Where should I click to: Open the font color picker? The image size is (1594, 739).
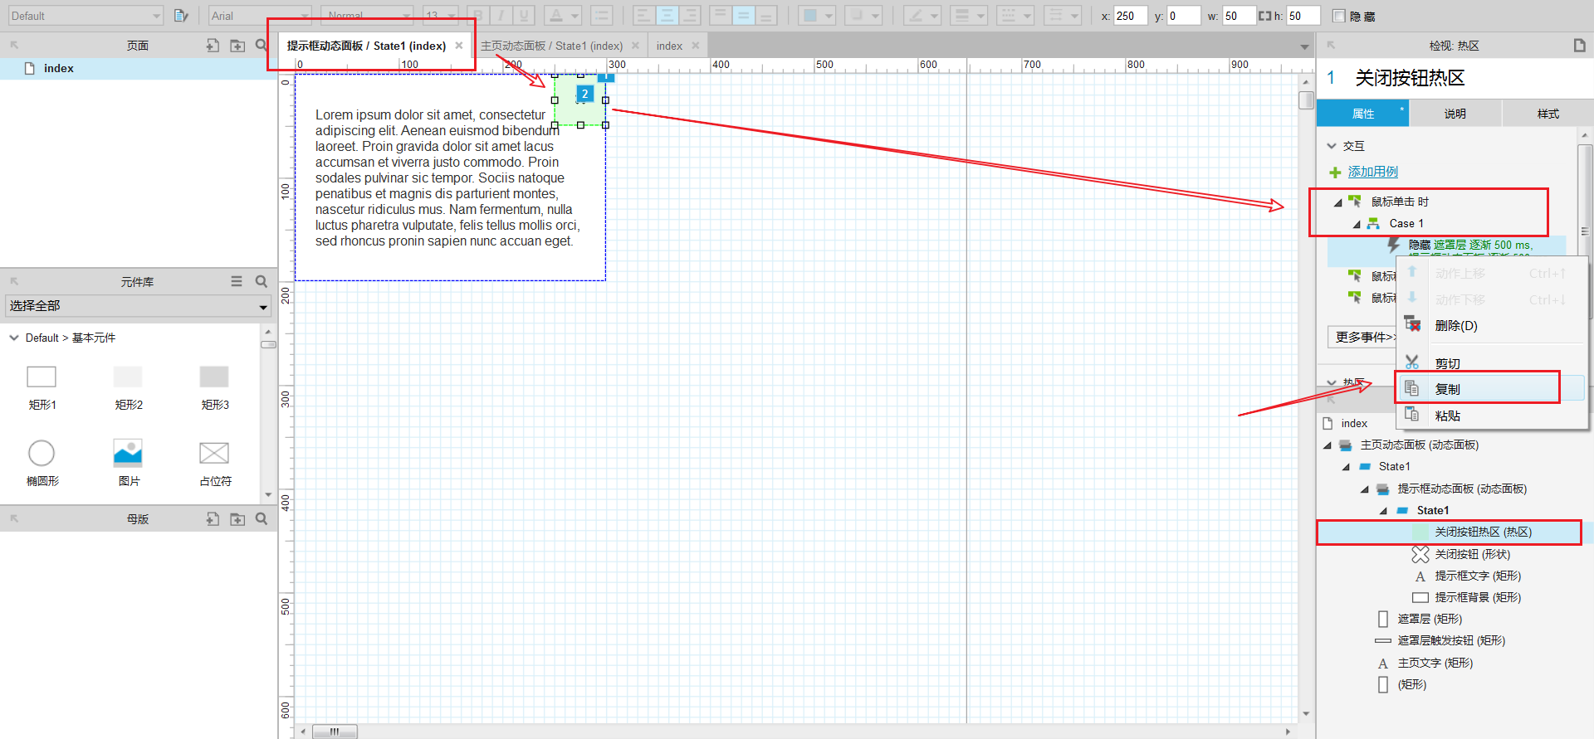click(563, 15)
